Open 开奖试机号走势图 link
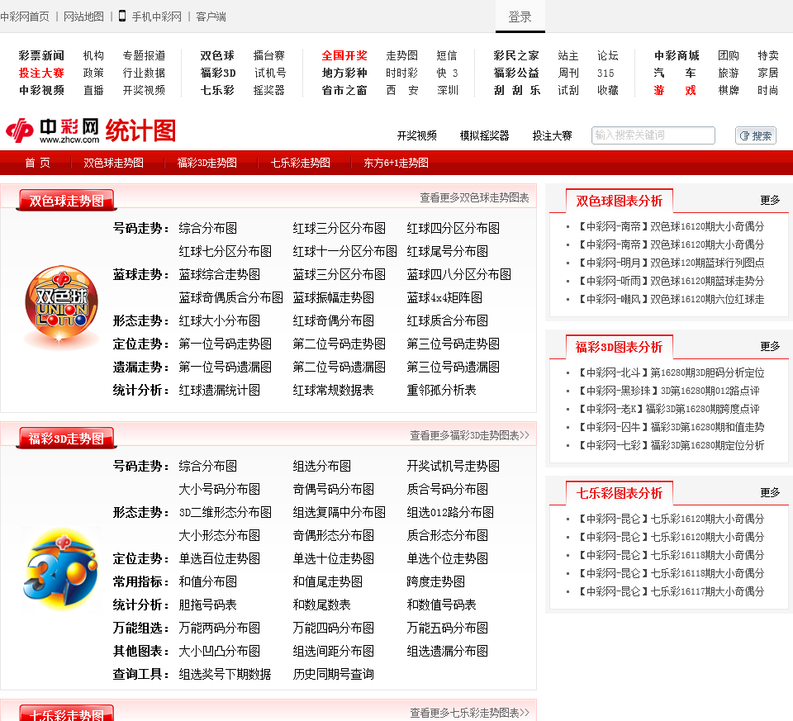The width and height of the screenshot is (793, 721). pyautogui.click(x=453, y=466)
